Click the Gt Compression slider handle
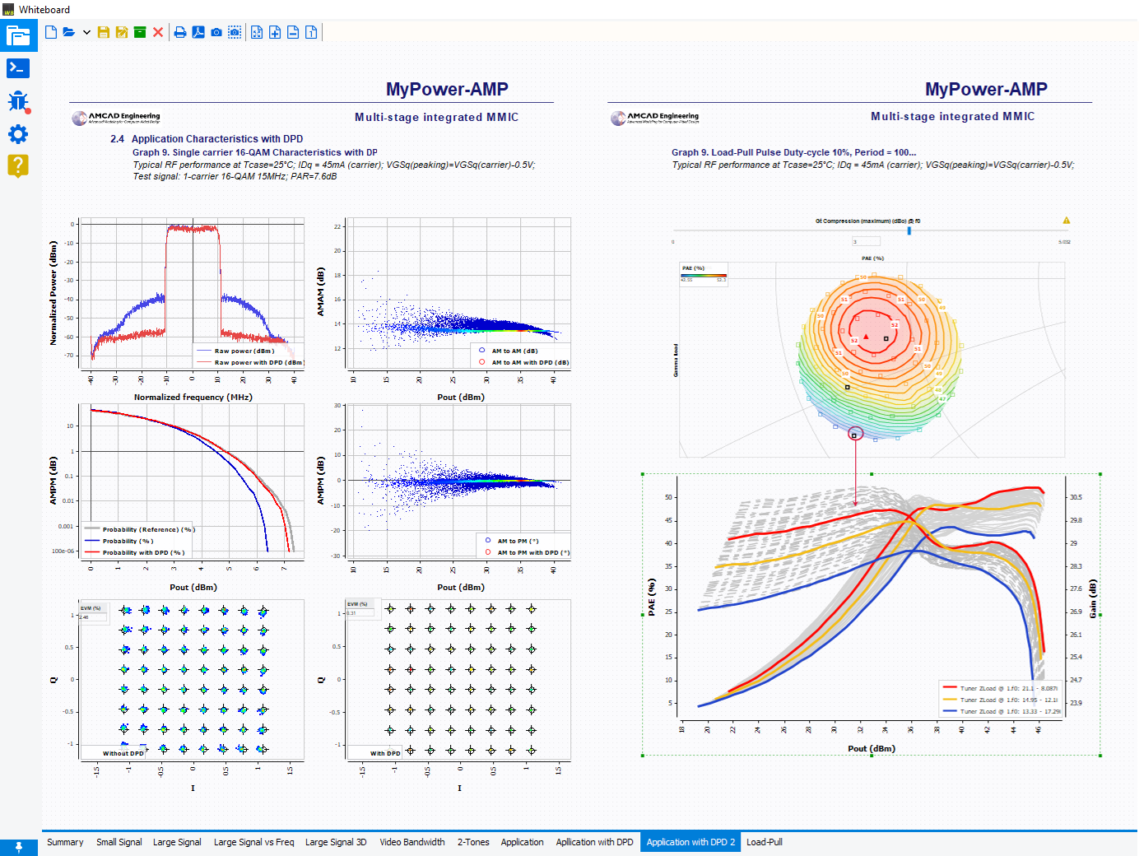1139x856 pixels. tap(909, 230)
